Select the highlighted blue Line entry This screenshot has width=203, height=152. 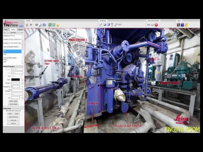tap(12, 51)
